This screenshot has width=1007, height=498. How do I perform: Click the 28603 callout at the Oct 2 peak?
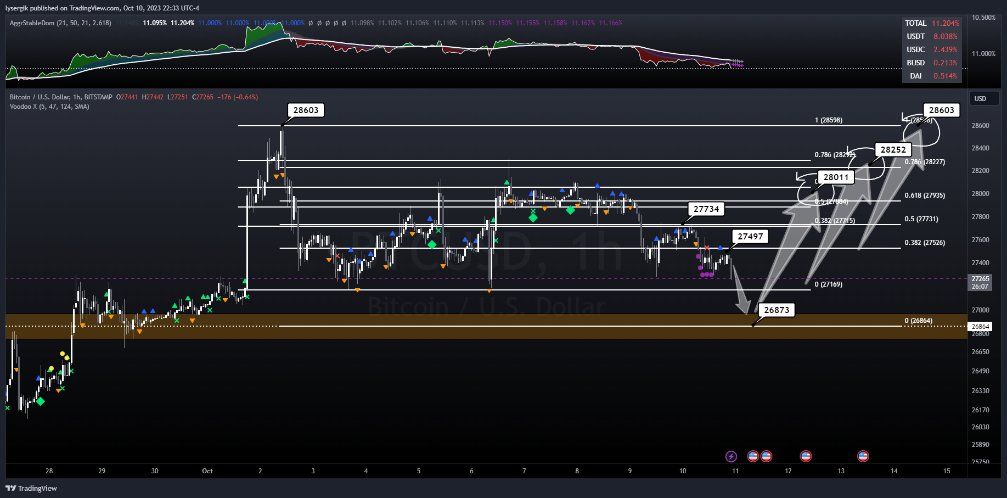click(306, 110)
